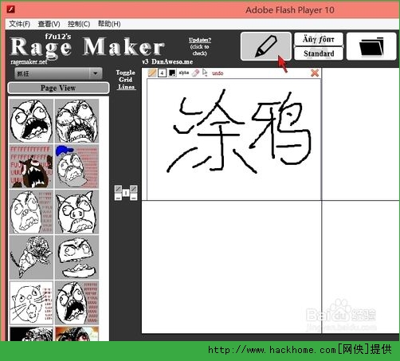Pick the fifth-row right rage face with red letters
Image resolution: width=400 pixels, height=361 pixels.
pyautogui.click(x=76, y=303)
